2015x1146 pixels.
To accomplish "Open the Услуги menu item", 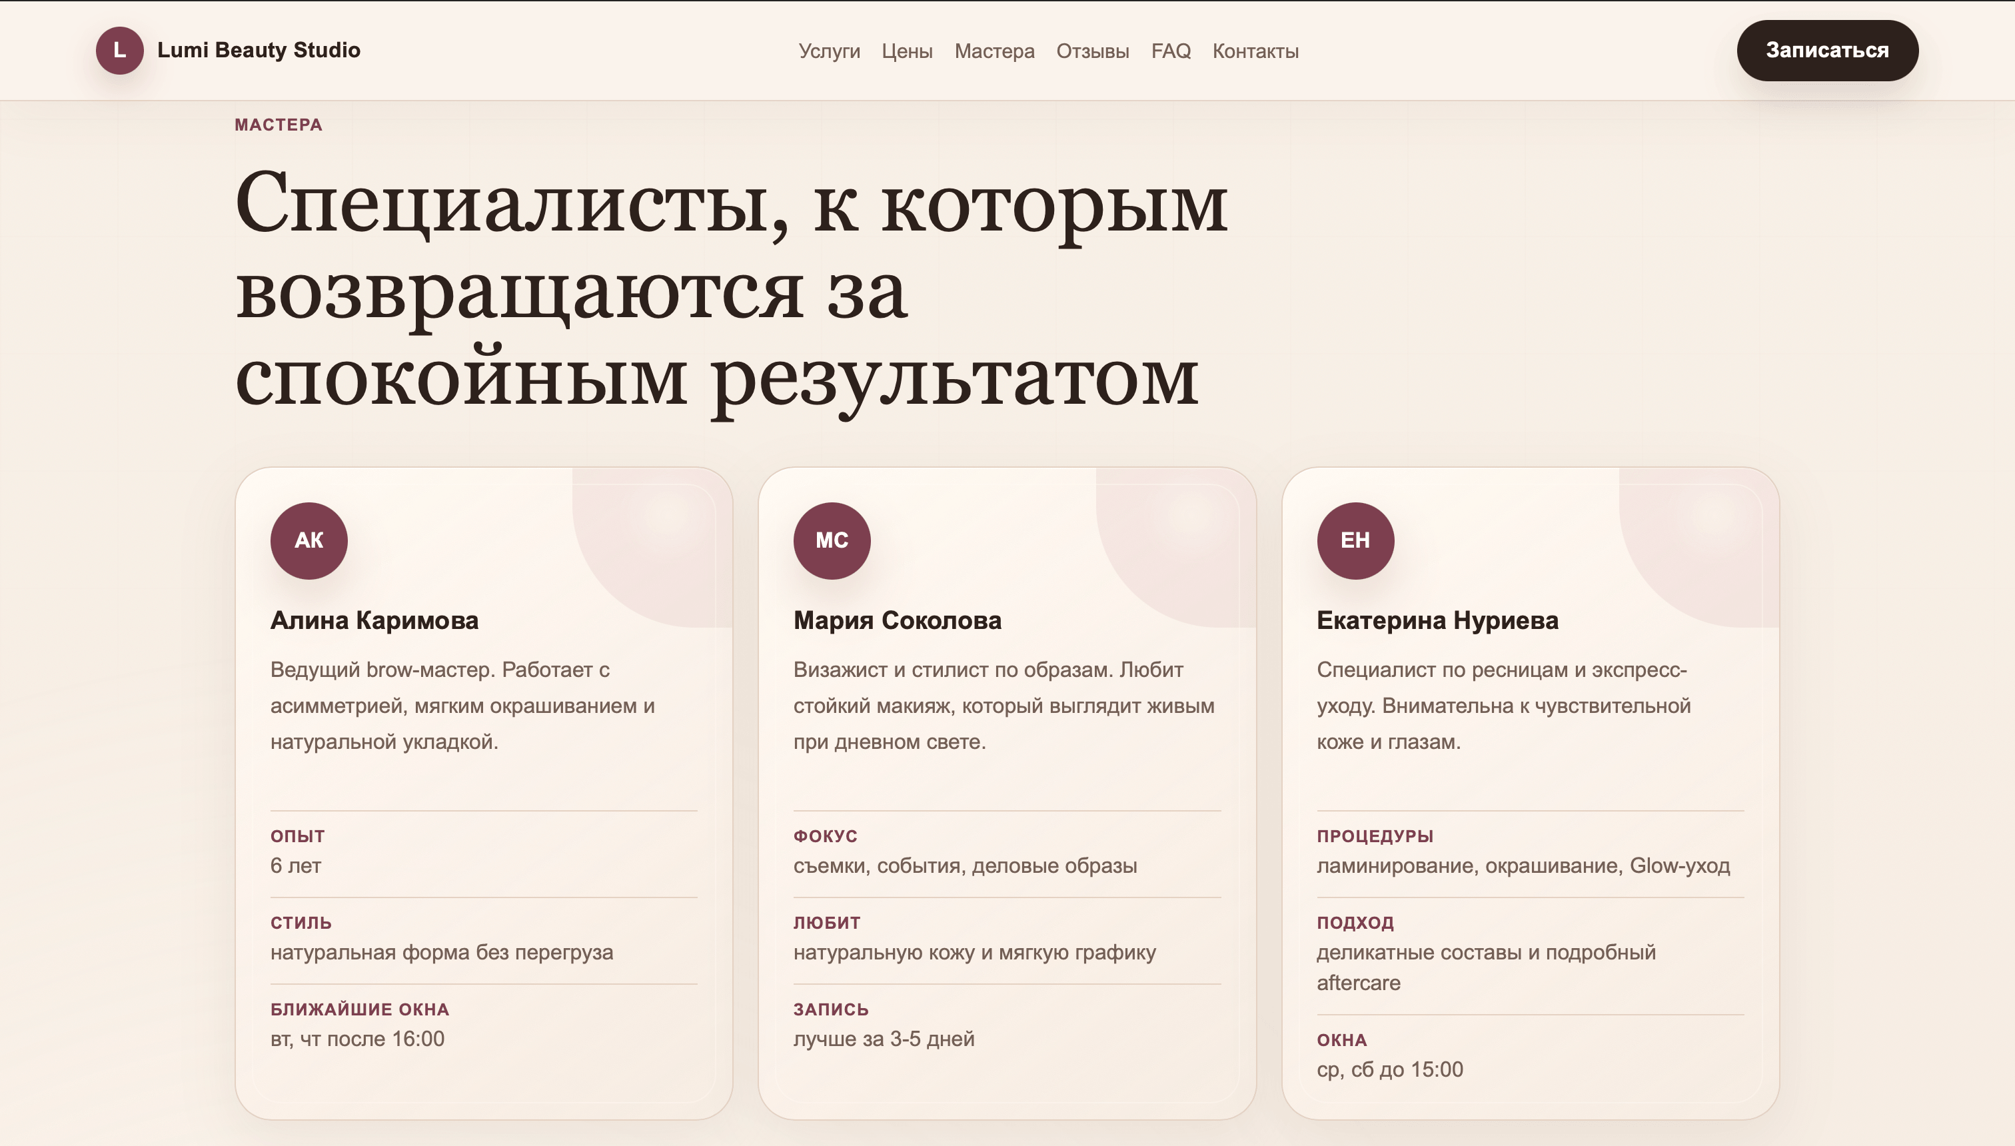I will 829,51.
